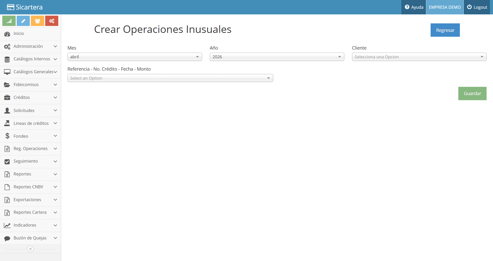The image size is (493, 261).
Task: Open the Mes dropdown showing abril
Action: [x=135, y=57]
